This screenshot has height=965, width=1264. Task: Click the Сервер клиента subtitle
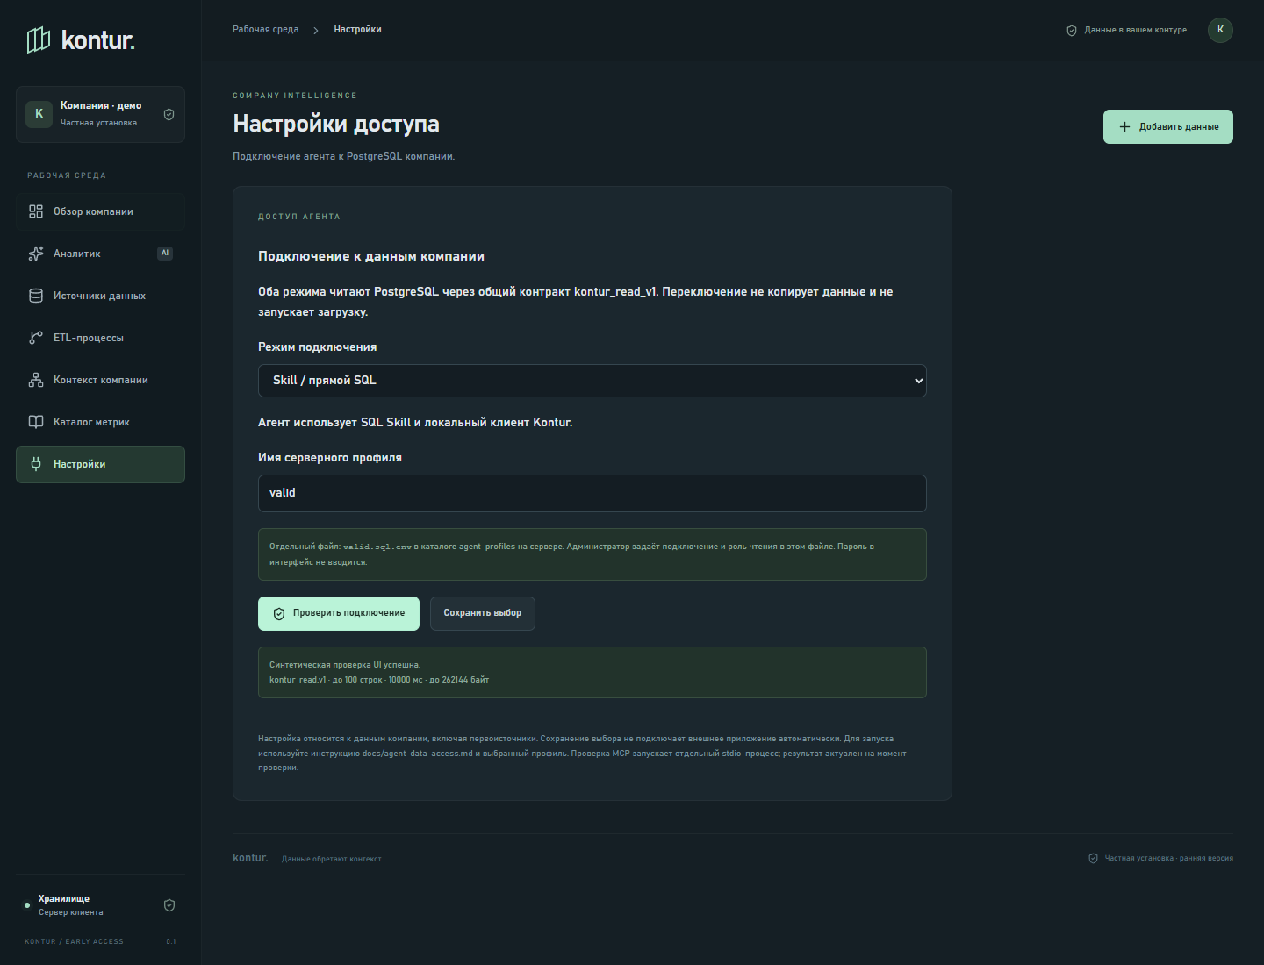click(x=71, y=912)
